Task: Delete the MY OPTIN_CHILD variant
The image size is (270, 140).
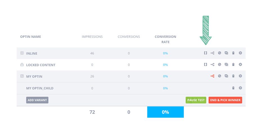Action: (x=233, y=88)
